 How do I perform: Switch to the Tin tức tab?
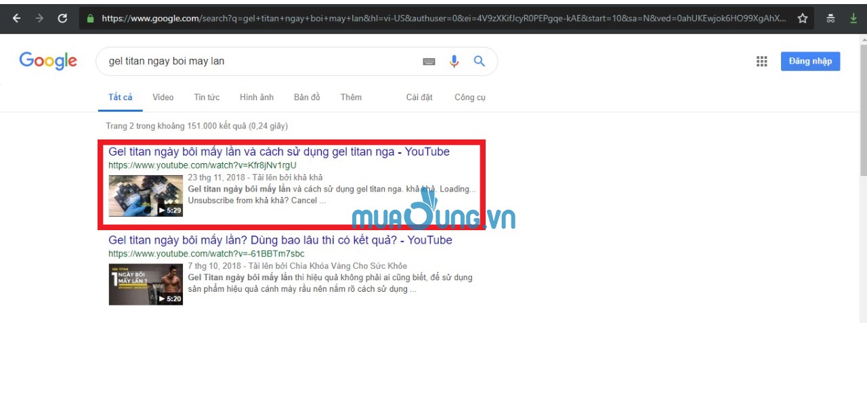[x=207, y=97]
